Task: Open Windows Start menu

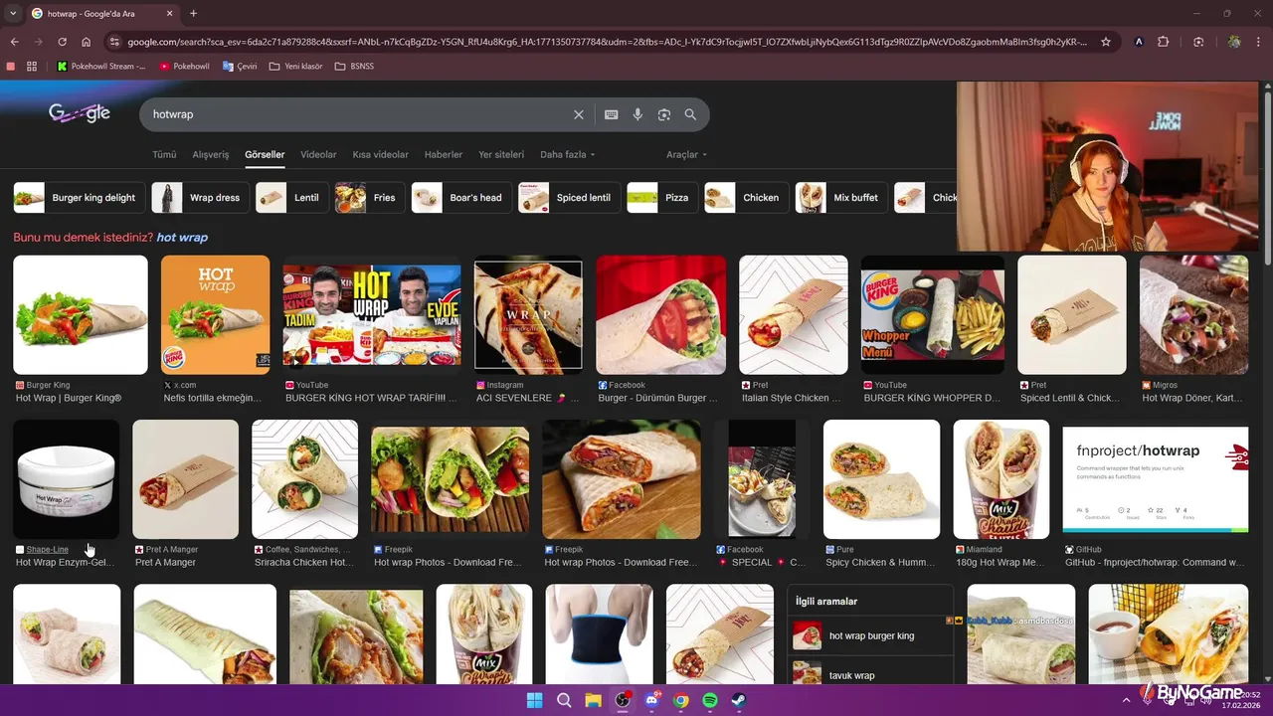Action: click(534, 700)
